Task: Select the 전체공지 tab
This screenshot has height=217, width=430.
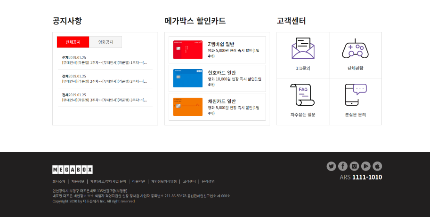Action: point(73,42)
